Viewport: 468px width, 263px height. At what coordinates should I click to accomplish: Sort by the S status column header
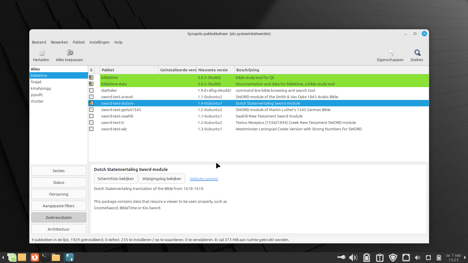click(91, 70)
